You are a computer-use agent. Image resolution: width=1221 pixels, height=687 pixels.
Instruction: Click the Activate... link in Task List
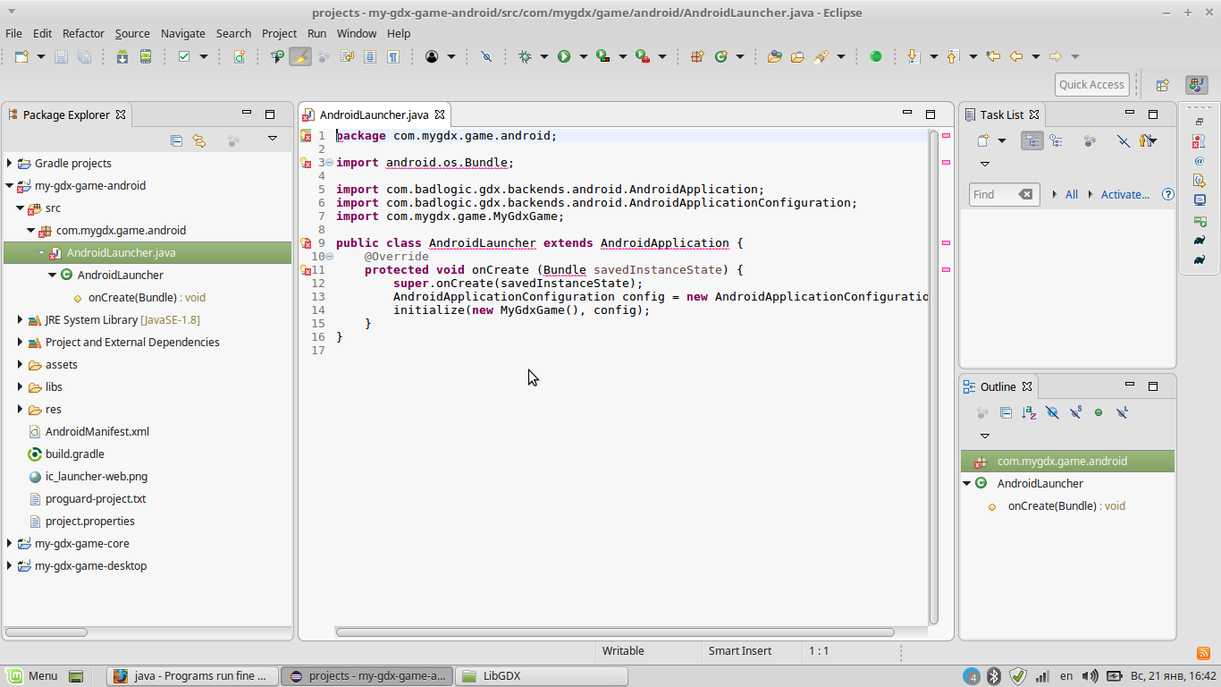coord(1125,194)
